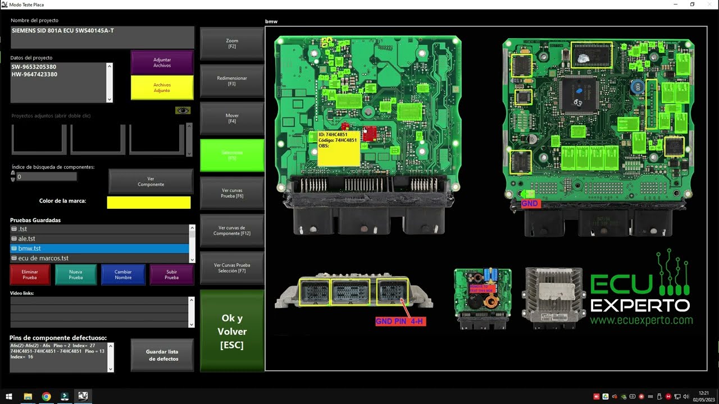
Task: Select the small populated ECU board thumbnail
Action: (x=483, y=298)
